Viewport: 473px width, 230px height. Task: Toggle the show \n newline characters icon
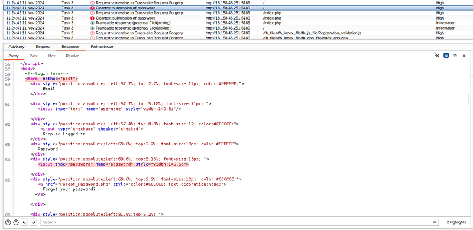455,56
